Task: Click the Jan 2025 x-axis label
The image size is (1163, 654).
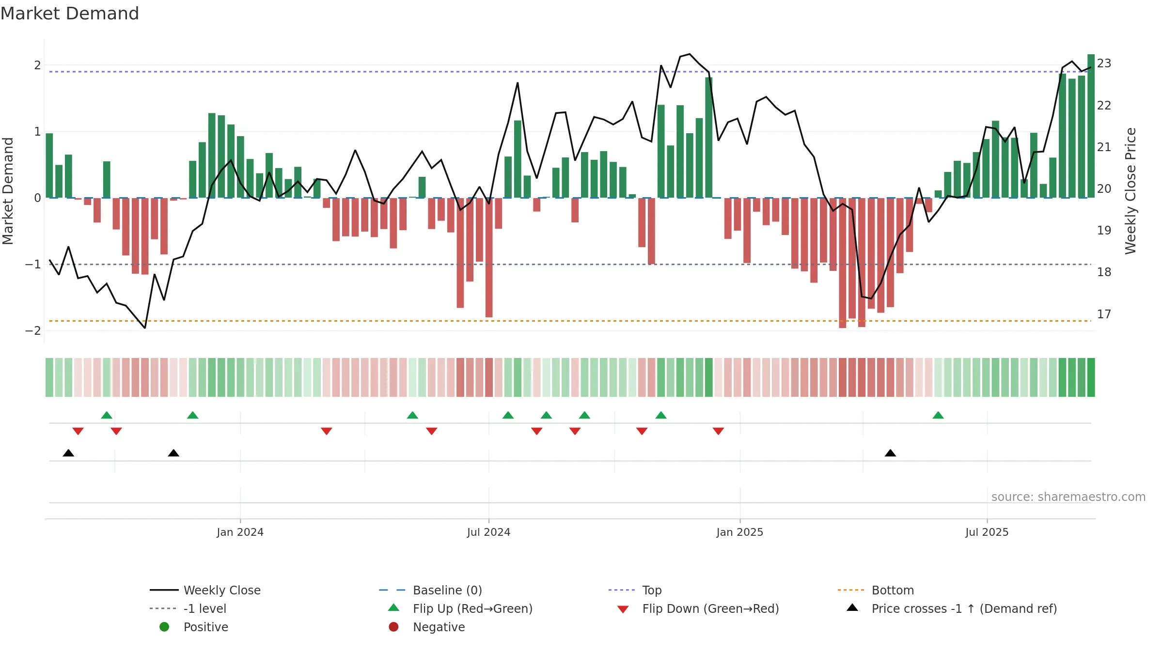Action: [x=740, y=532]
